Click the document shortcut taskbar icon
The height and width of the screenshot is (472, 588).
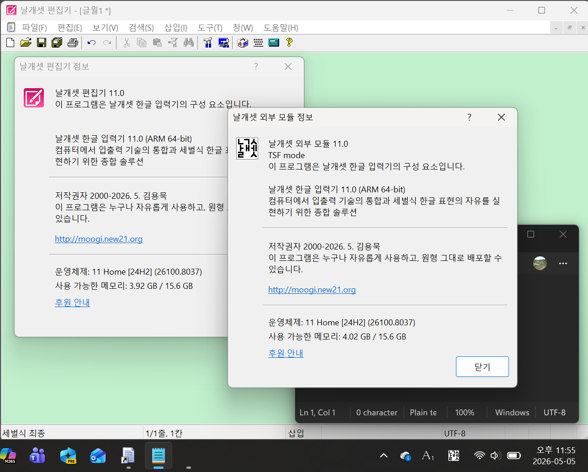[128, 456]
